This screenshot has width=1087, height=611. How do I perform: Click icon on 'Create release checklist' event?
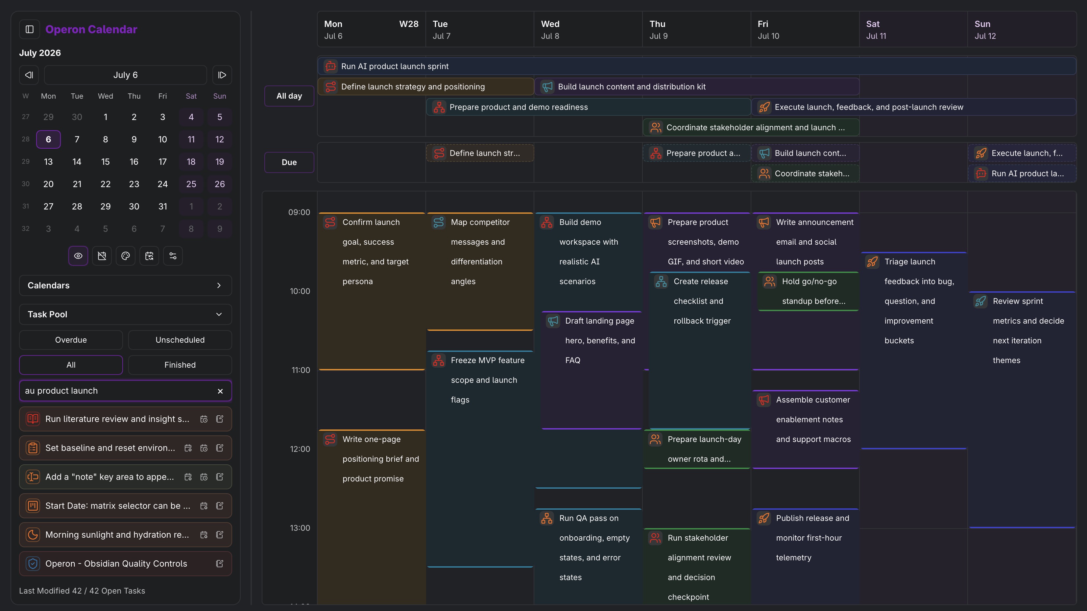[x=661, y=281]
